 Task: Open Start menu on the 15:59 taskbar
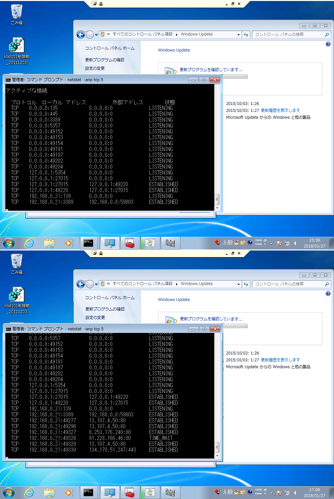tap(9, 243)
